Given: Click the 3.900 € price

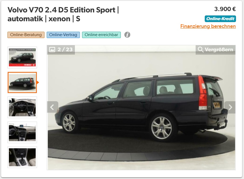Looking at the screenshot, I should pos(225,9).
